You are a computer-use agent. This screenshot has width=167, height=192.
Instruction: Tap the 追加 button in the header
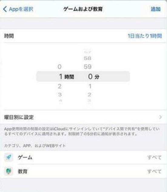[156, 9]
